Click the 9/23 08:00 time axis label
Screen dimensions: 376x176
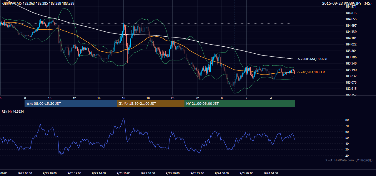click(25, 173)
